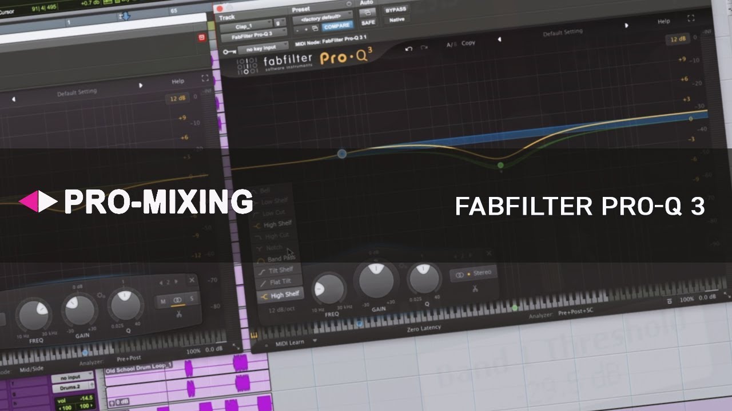This screenshot has width=732, height=411.
Task: Toggle Side (S) placement in left Pro-Q window
Action: tap(192, 299)
